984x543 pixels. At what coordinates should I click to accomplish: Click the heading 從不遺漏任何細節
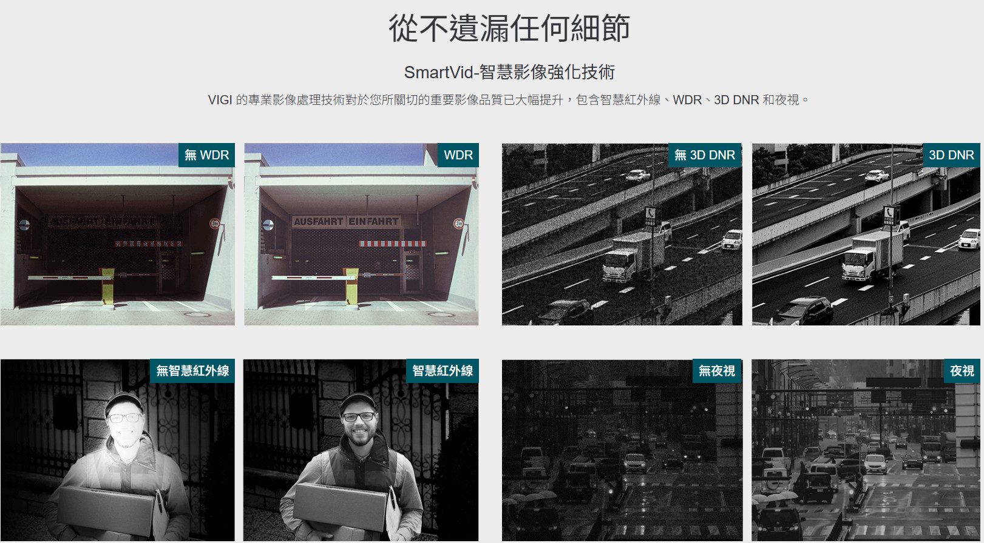tap(509, 28)
